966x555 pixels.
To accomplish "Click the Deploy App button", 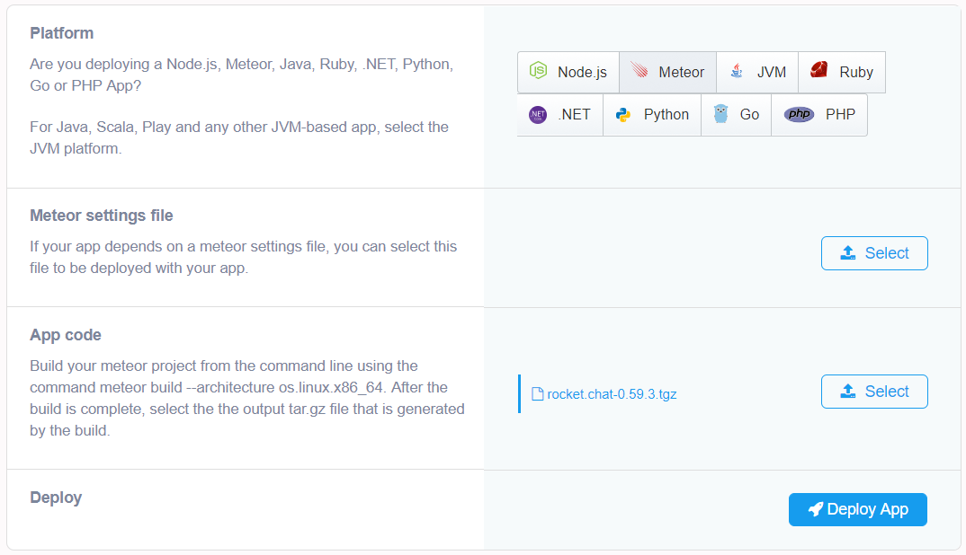I will coord(857,509).
